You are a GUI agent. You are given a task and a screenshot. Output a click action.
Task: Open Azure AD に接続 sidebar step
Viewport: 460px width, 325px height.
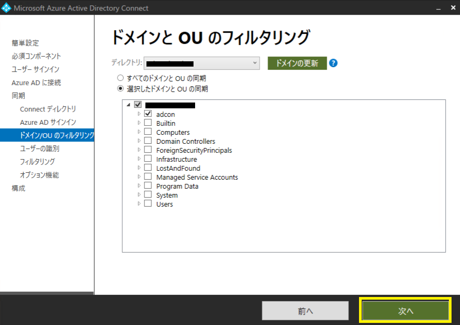[x=36, y=83]
